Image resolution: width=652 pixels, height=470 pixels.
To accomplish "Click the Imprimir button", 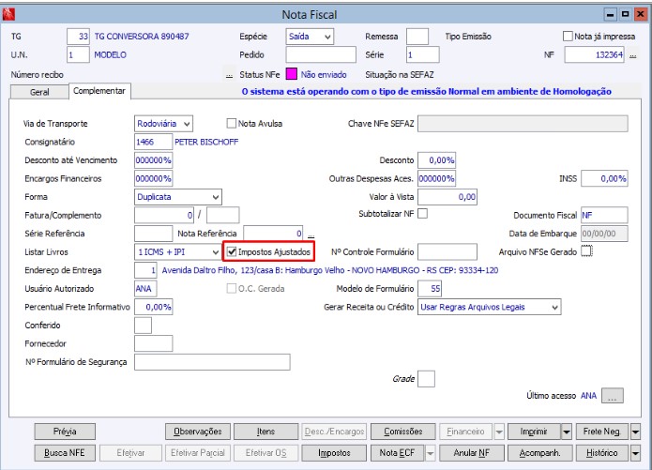I will (x=534, y=432).
